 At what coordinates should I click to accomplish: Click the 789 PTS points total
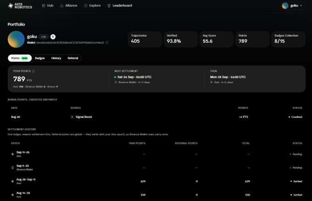[x=22, y=79]
